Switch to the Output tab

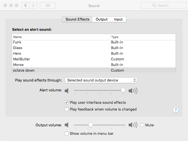tap(102, 19)
